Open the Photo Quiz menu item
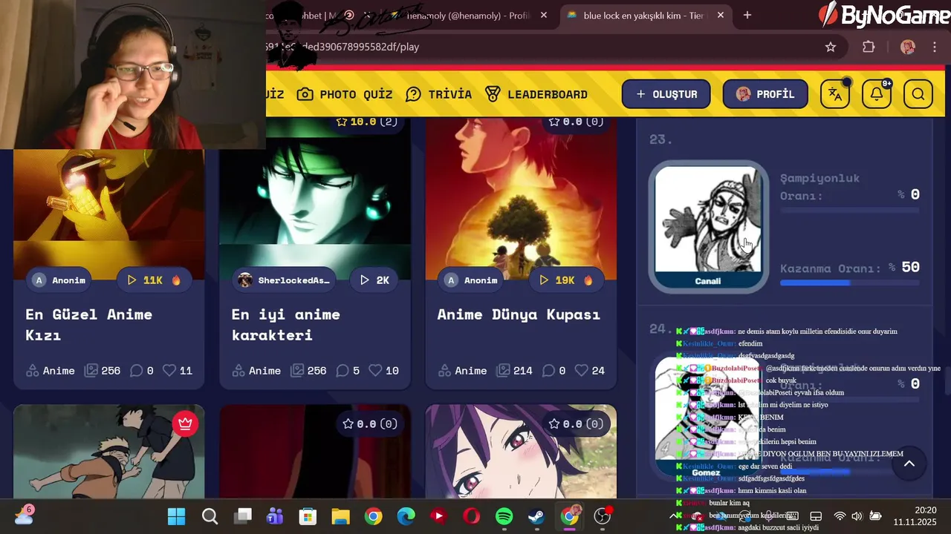Viewport: 951px width, 534px height. pyautogui.click(x=345, y=94)
